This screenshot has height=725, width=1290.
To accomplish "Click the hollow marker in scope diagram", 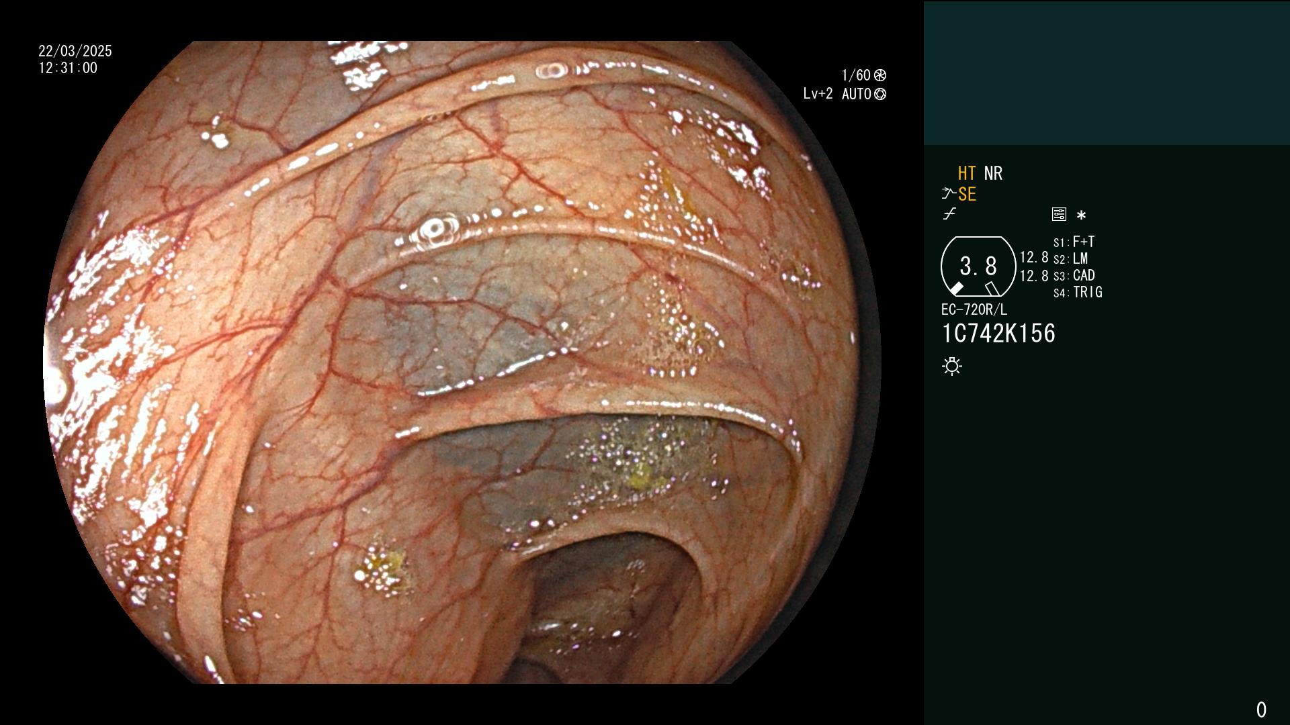I will [992, 289].
